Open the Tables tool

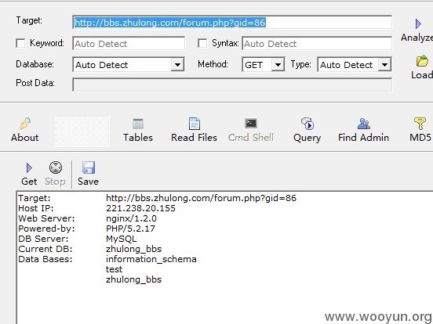(138, 130)
